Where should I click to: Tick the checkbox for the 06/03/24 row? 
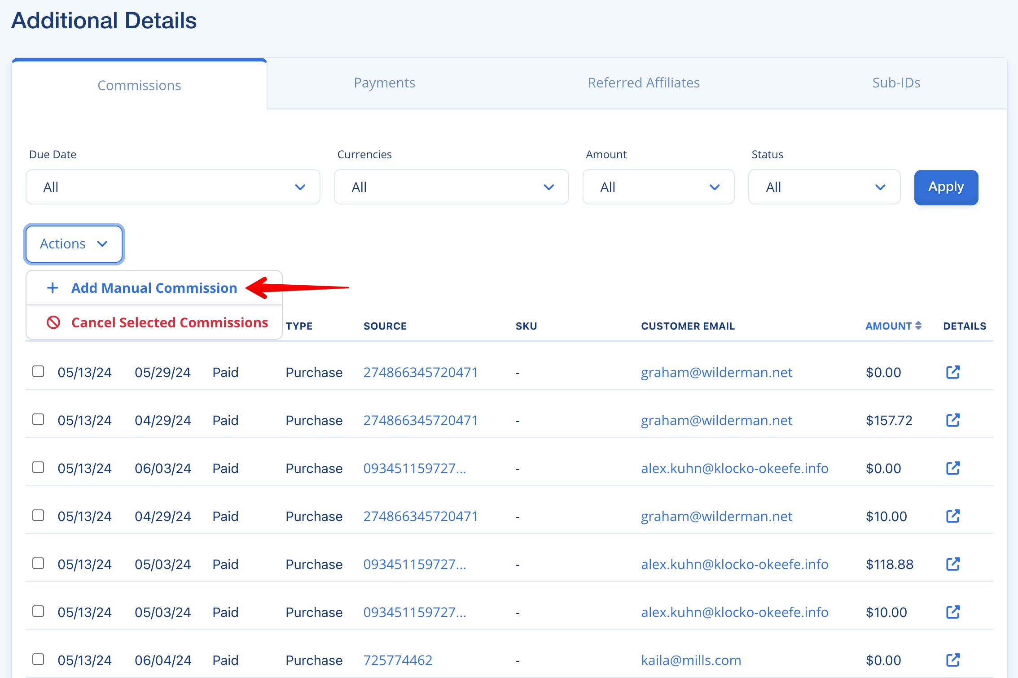pos(38,467)
